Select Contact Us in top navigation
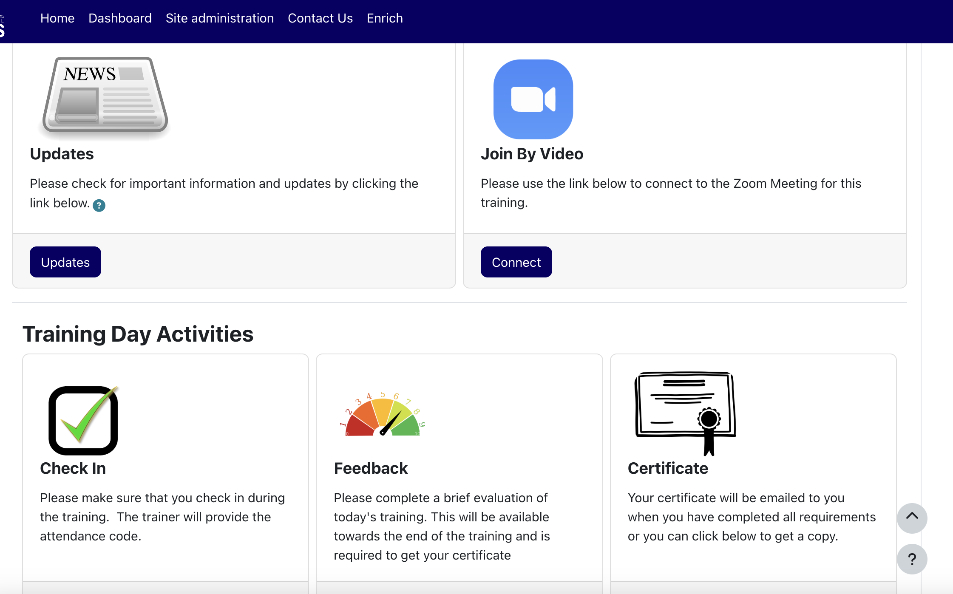This screenshot has height=594, width=953. [320, 18]
